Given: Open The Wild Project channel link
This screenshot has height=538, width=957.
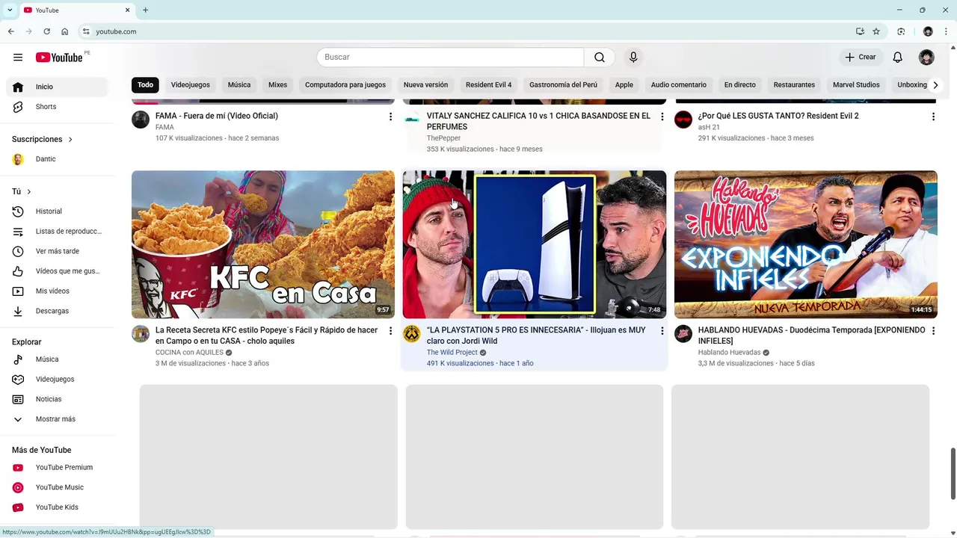Looking at the screenshot, I should tap(452, 353).
